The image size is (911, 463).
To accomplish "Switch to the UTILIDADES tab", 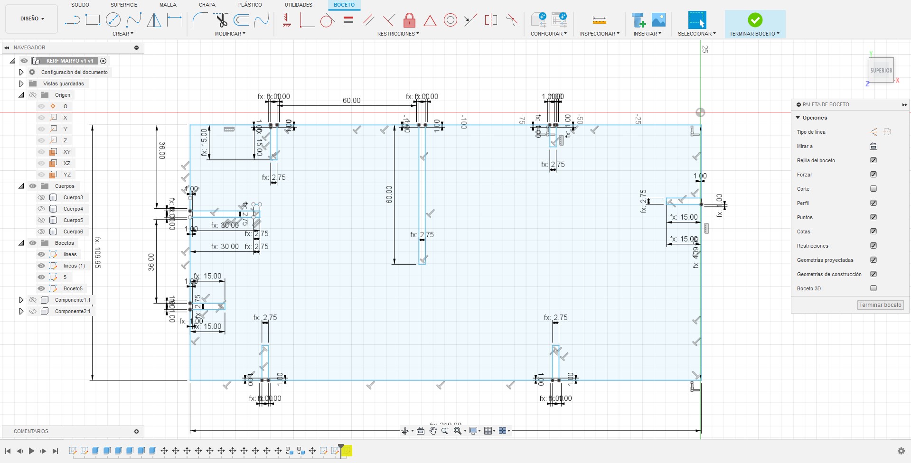I will point(299,5).
